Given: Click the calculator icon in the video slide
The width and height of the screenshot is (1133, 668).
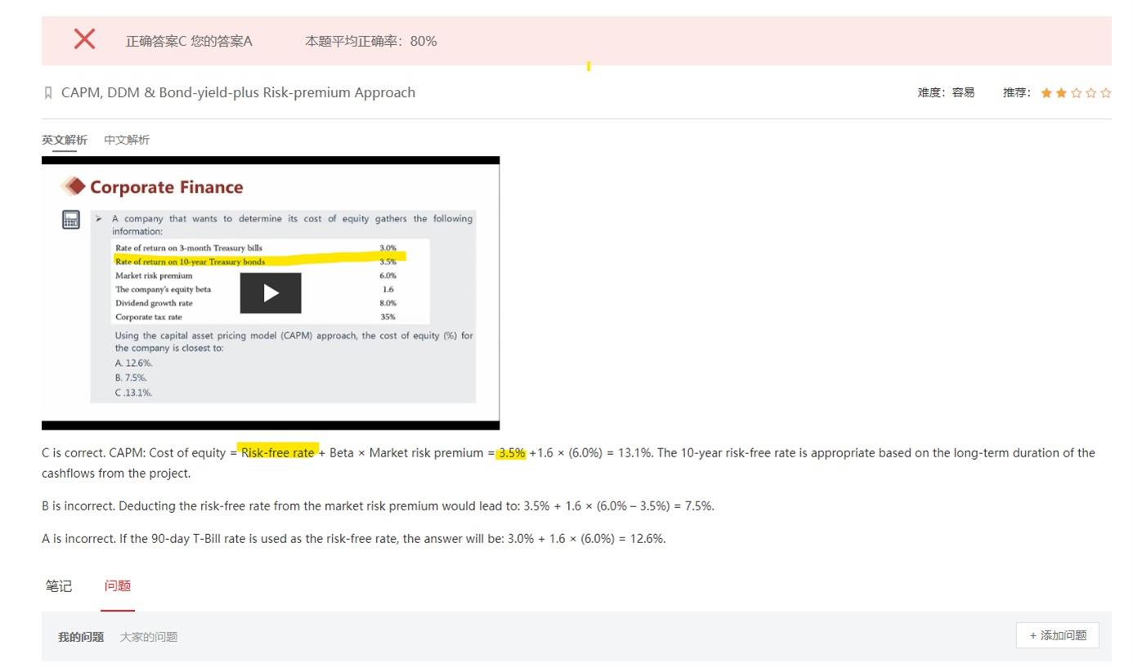Looking at the screenshot, I should 71,220.
